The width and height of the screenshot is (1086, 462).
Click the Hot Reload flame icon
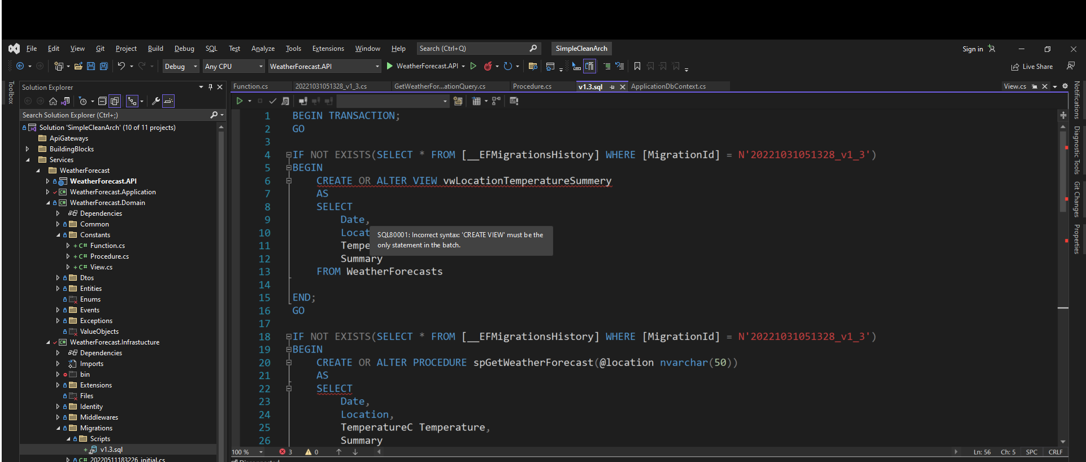coord(488,66)
